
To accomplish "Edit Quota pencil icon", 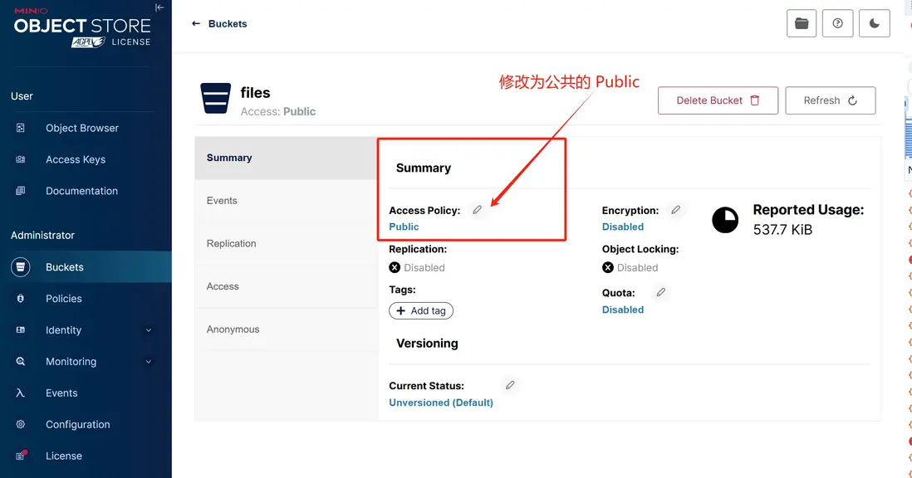I will click(660, 292).
